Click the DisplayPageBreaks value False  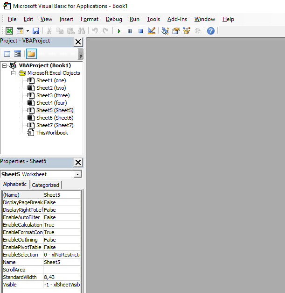pos(62,202)
